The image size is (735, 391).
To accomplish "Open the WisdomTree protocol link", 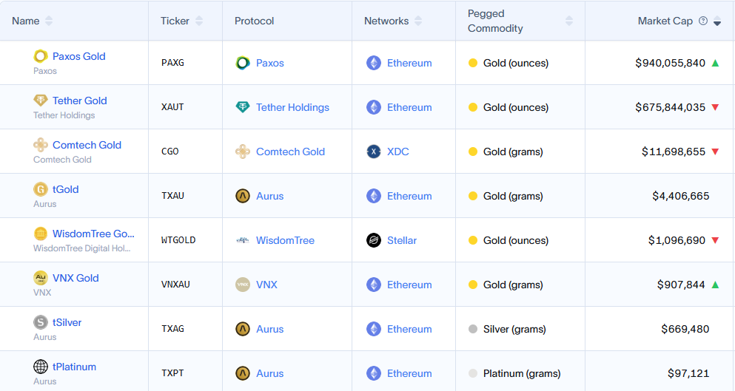I will tap(285, 240).
